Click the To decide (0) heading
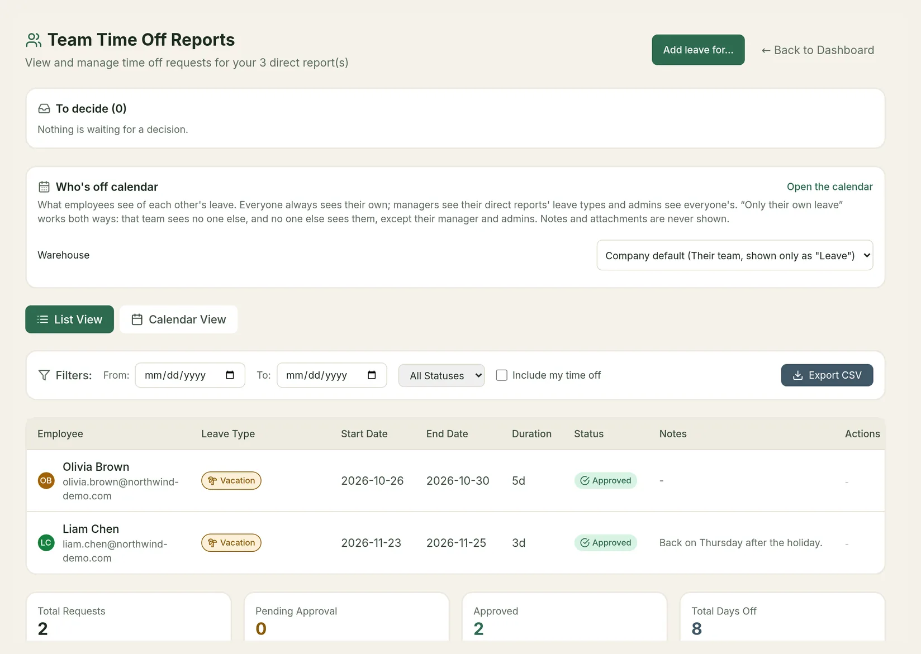 pyautogui.click(x=91, y=108)
